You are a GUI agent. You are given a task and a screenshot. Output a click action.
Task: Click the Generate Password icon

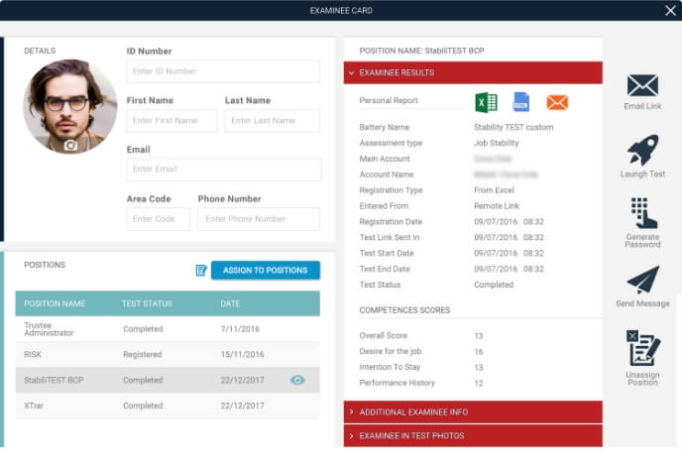pos(642,215)
